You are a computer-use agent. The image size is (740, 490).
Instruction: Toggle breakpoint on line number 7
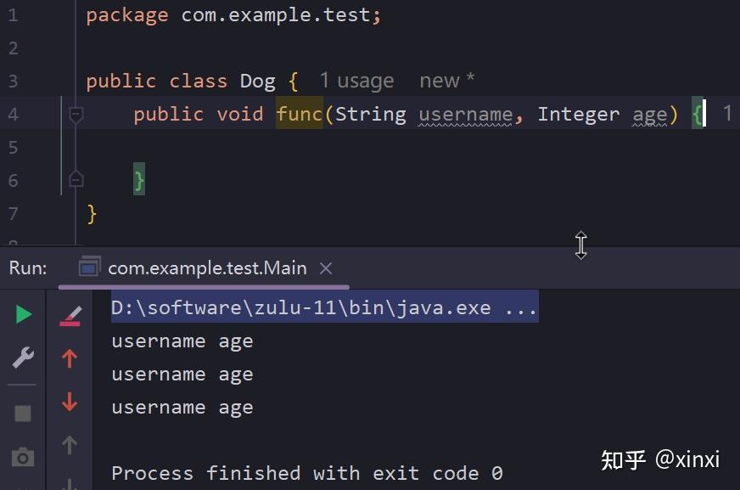[13, 213]
